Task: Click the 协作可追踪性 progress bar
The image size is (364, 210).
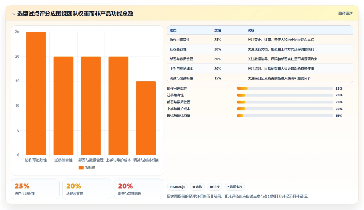Action: pos(285,88)
